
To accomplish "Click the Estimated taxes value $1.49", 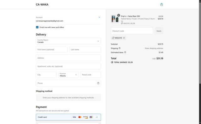I will point(161,52).
